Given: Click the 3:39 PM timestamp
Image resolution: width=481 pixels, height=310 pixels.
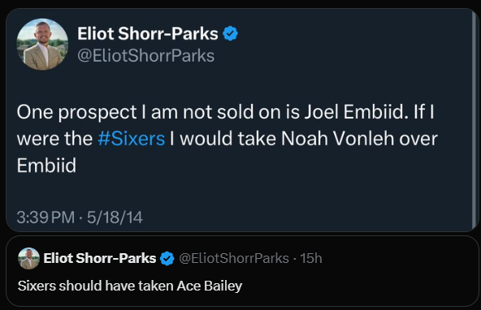Looking at the screenshot, I should tap(45, 217).
